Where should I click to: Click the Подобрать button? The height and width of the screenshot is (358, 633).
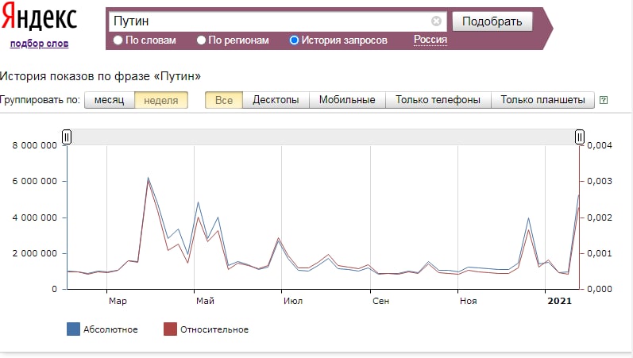tap(492, 21)
